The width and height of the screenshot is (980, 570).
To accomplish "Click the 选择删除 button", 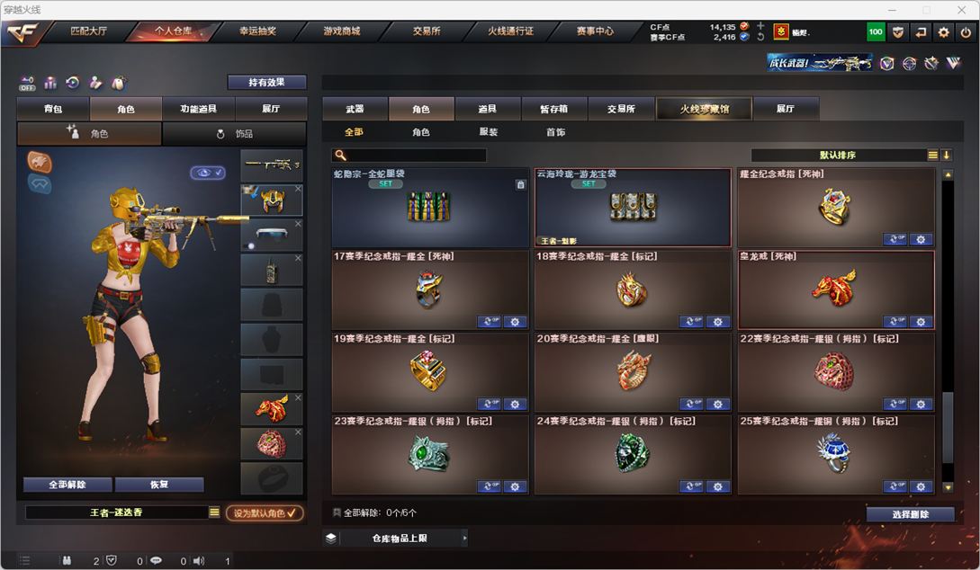I will point(910,514).
